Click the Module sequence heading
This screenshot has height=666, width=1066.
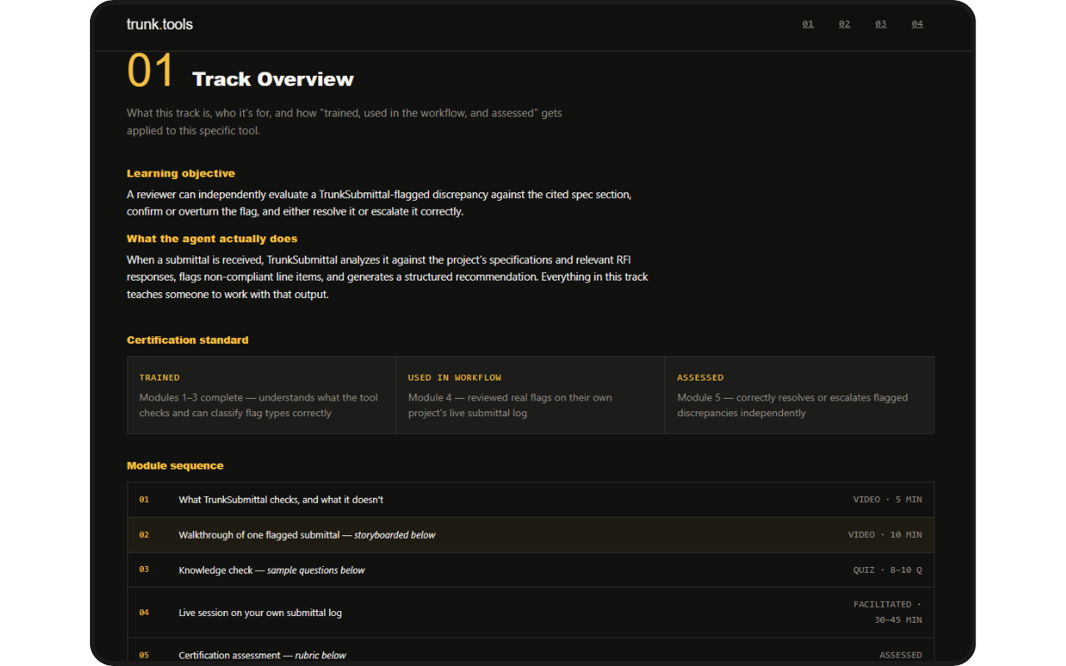[x=175, y=465]
